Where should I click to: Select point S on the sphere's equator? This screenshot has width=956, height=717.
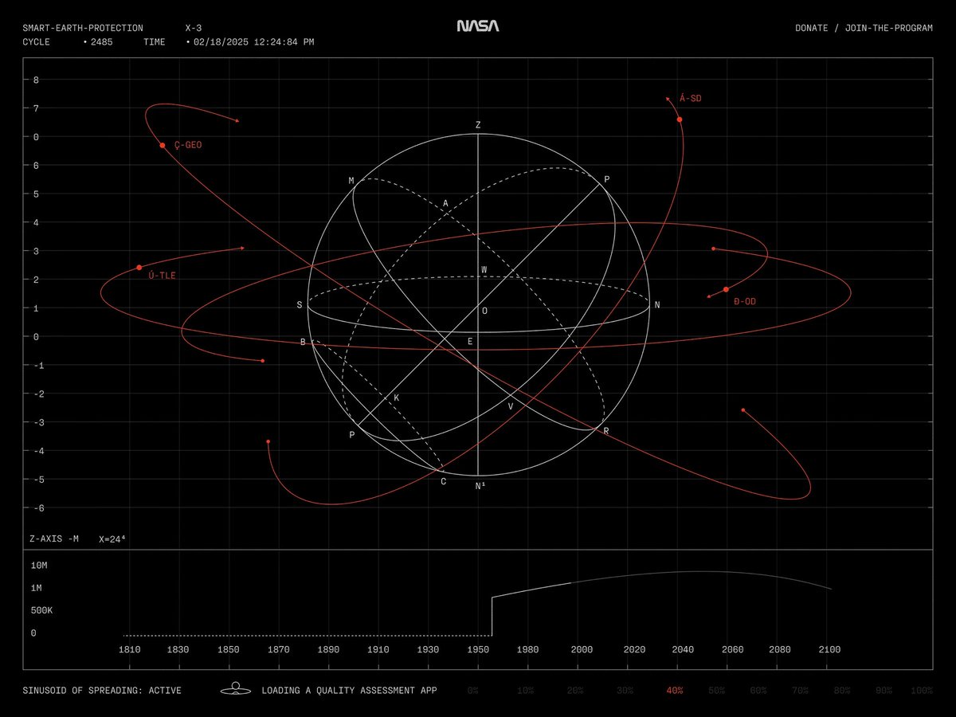pos(300,305)
